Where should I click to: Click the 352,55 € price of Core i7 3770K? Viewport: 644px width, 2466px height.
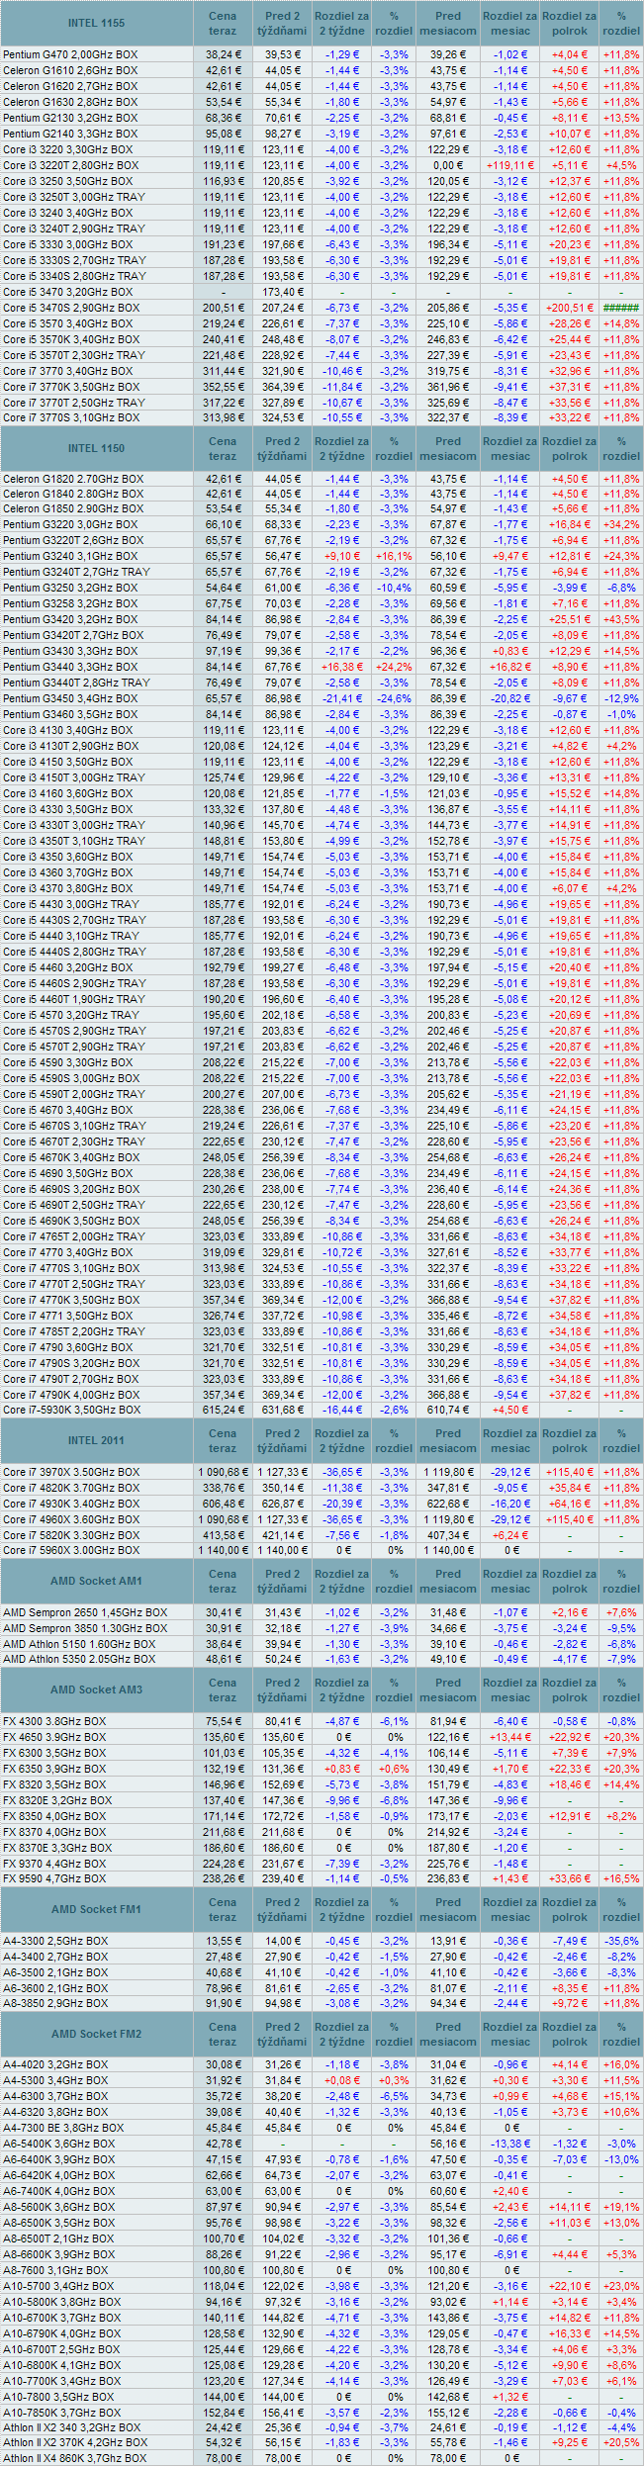[223, 387]
